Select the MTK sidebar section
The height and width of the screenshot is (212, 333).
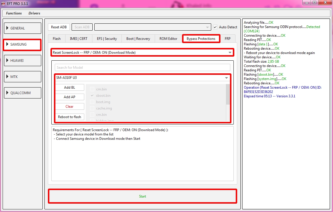point(23,77)
